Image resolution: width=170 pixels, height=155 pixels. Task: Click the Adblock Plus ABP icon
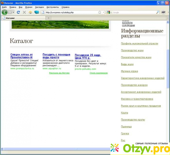point(163,12)
